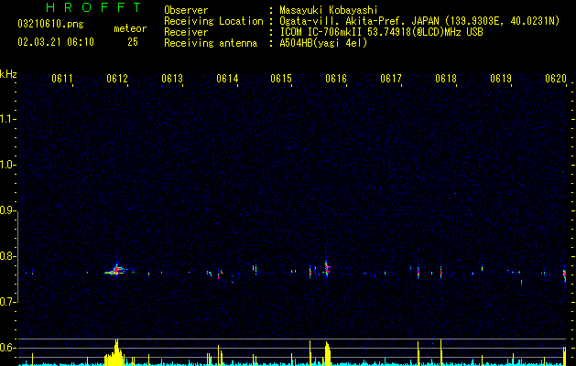
Task: Click the tallest yellow power peak near 0612
Action: click(116, 352)
